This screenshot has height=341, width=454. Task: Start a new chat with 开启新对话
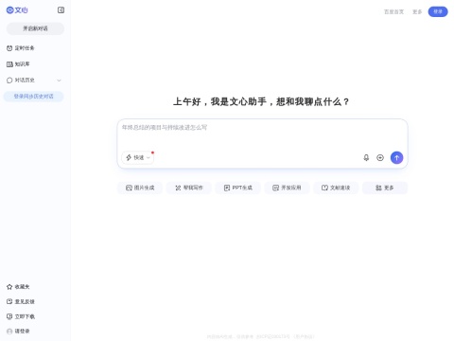pyautogui.click(x=35, y=28)
